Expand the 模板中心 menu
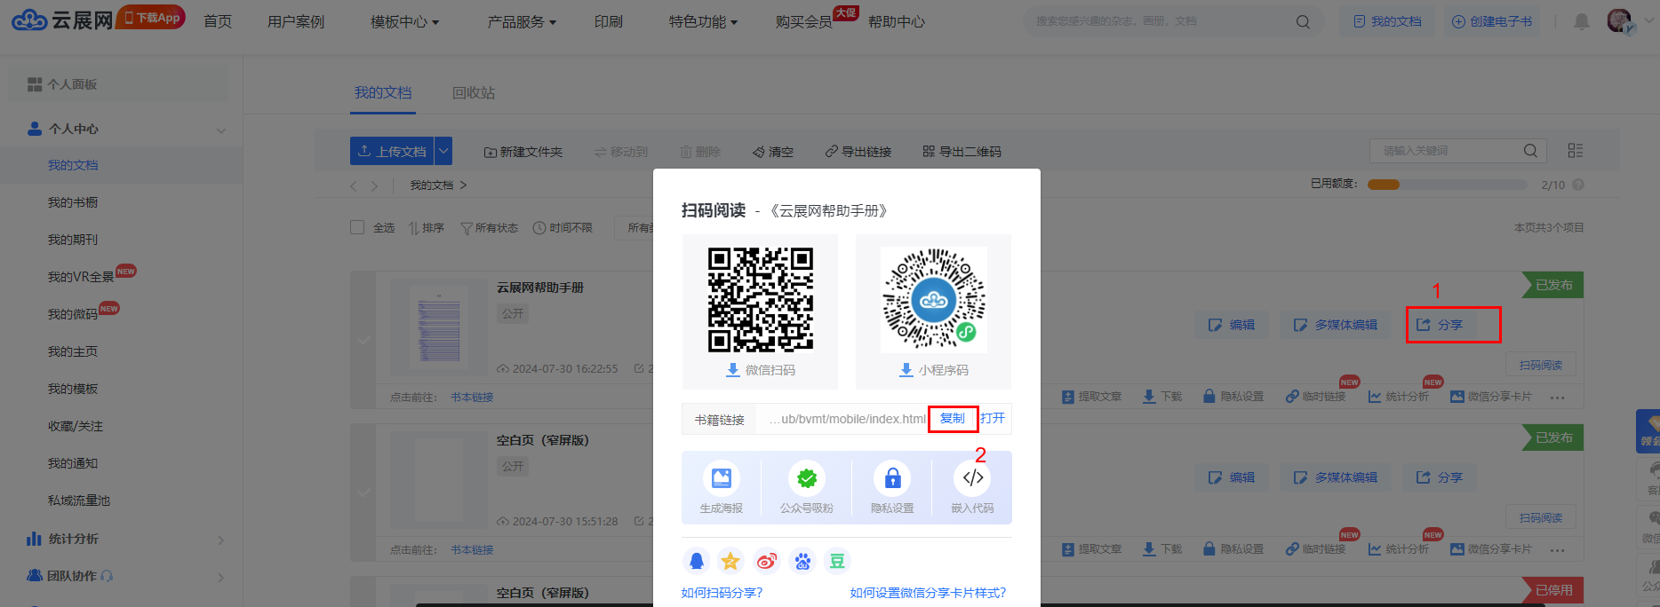Viewport: 1660px width, 607px height. (x=404, y=21)
